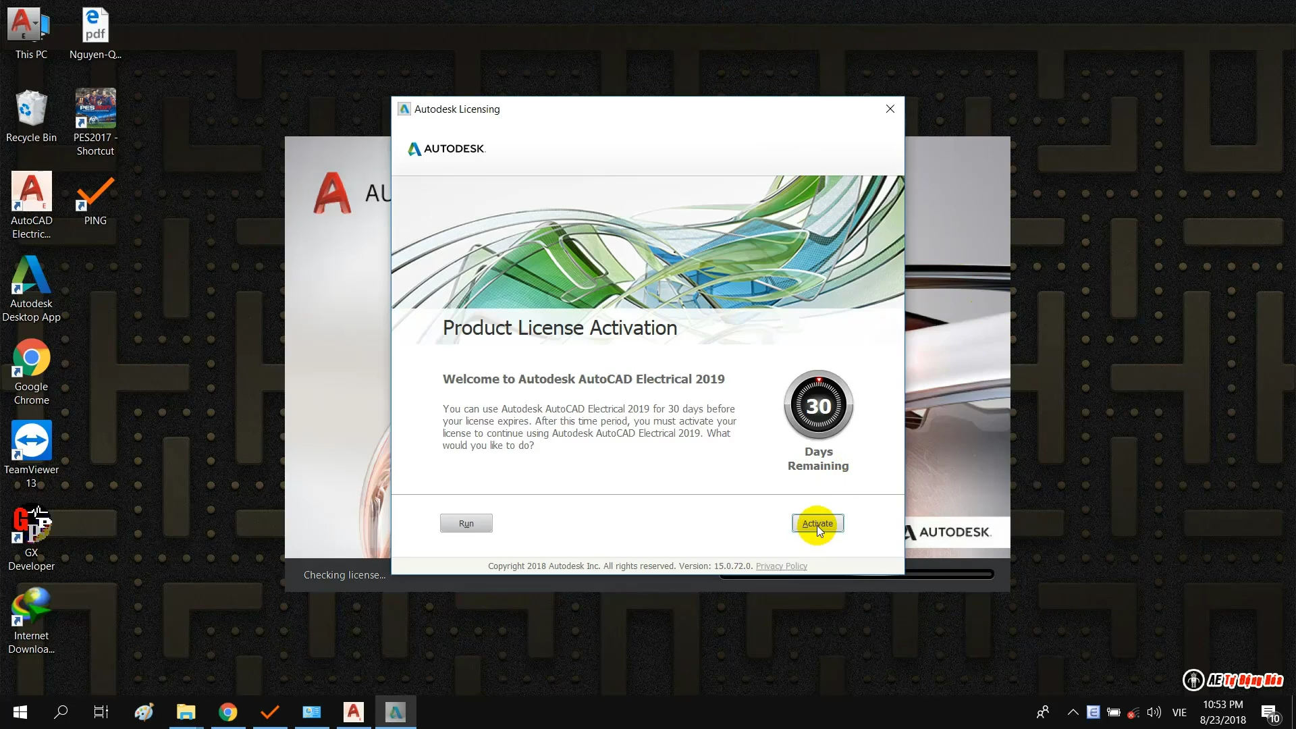The height and width of the screenshot is (729, 1296).
Task: Open network status tray icon
Action: coord(1134,712)
